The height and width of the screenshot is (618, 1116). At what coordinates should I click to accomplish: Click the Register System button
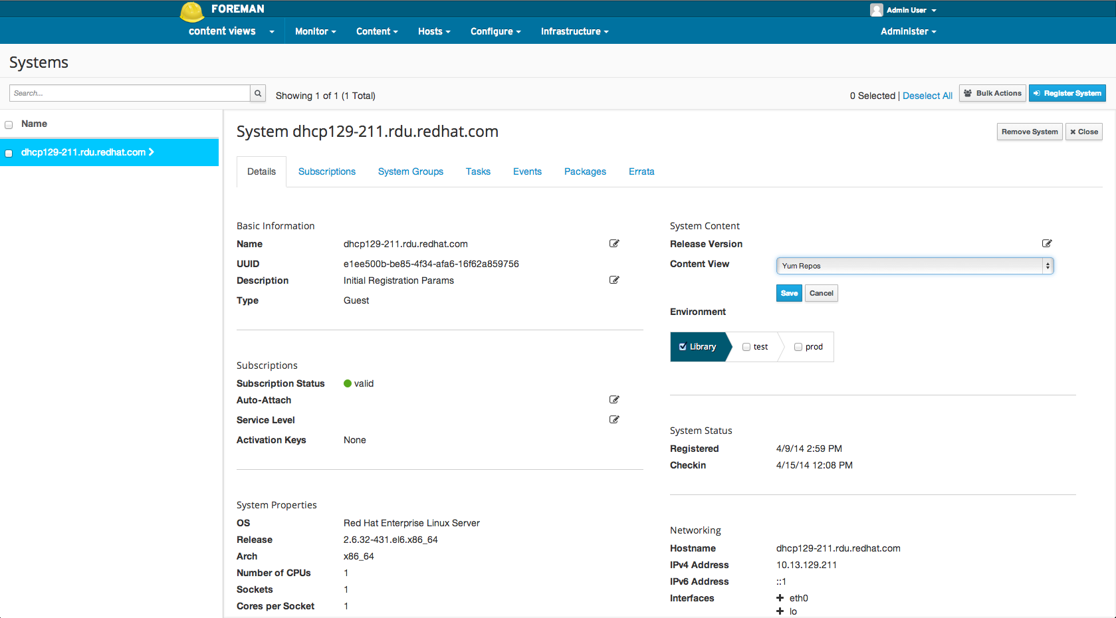pyautogui.click(x=1067, y=93)
